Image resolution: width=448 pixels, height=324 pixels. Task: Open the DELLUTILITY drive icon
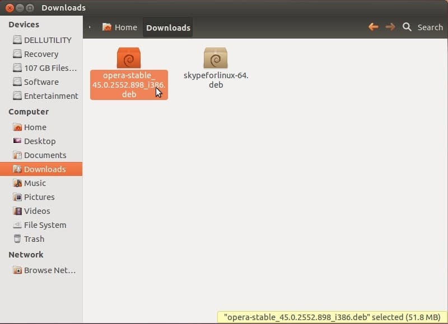pyautogui.click(x=17, y=40)
